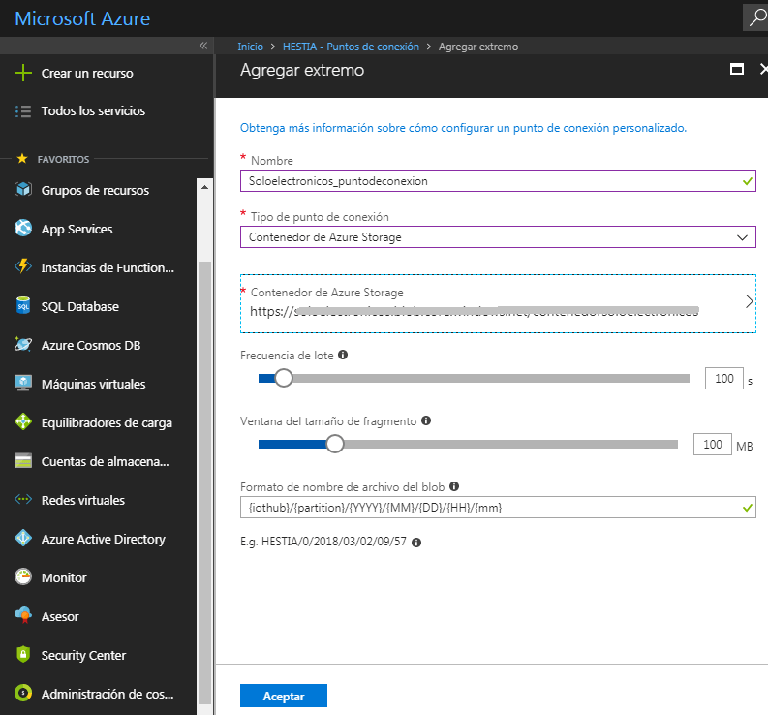Expand Contenedor de Azure Storage selector

497,302
